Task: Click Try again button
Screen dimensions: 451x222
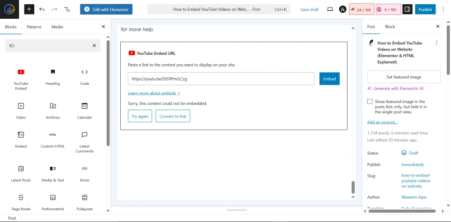Action: 140,116
